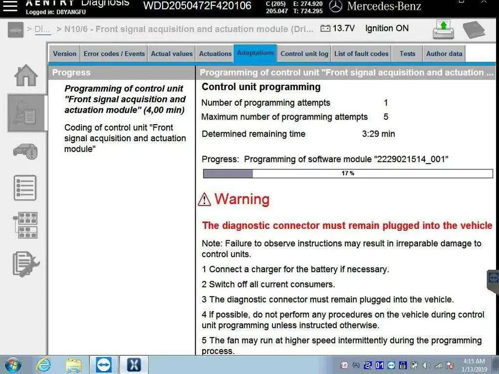Click the Di... breadcrumb link
The width and height of the screenshot is (499, 374).
[x=42, y=29]
